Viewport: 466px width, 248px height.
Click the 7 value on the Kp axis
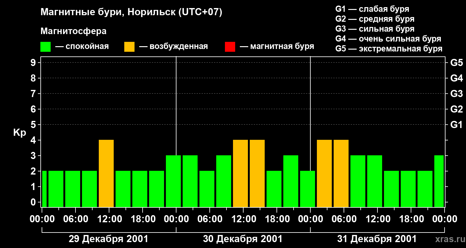pyautogui.click(x=34, y=94)
